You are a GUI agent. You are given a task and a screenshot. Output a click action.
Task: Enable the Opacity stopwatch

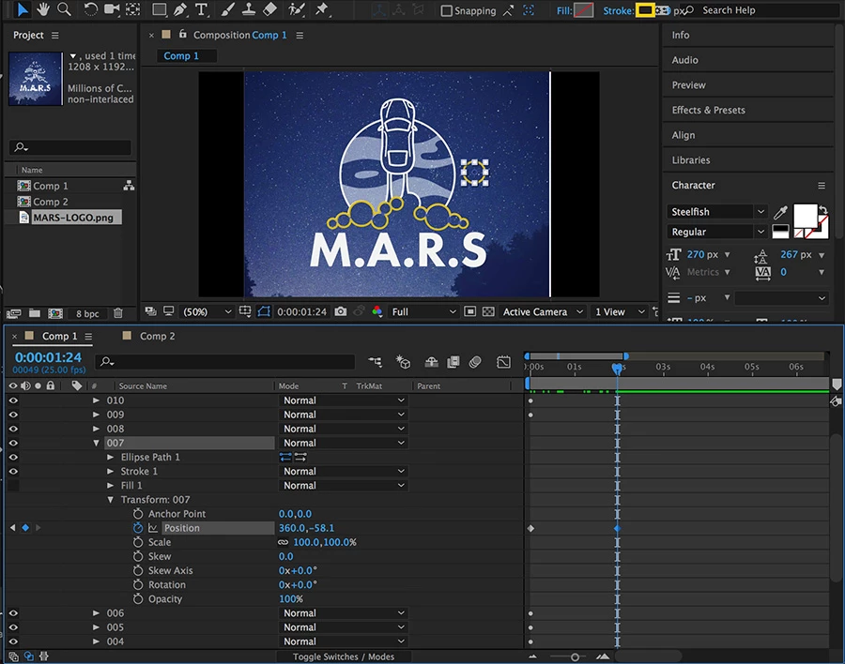138,599
